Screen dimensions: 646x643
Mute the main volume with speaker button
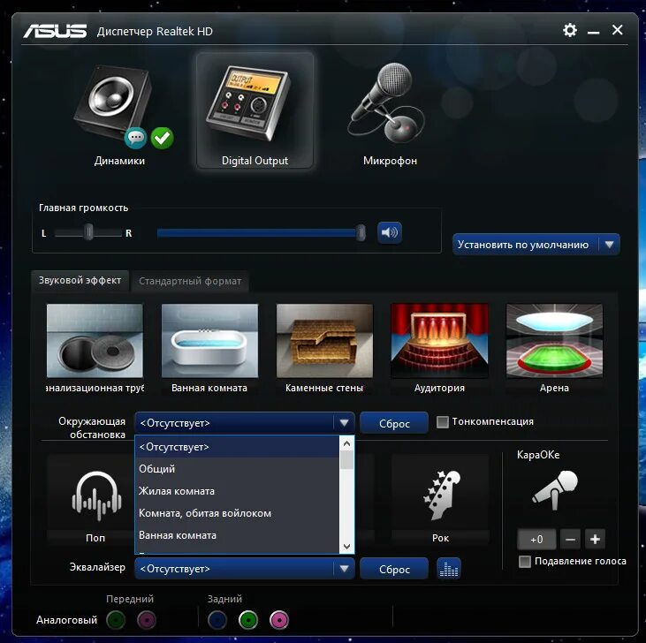(x=390, y=232)
